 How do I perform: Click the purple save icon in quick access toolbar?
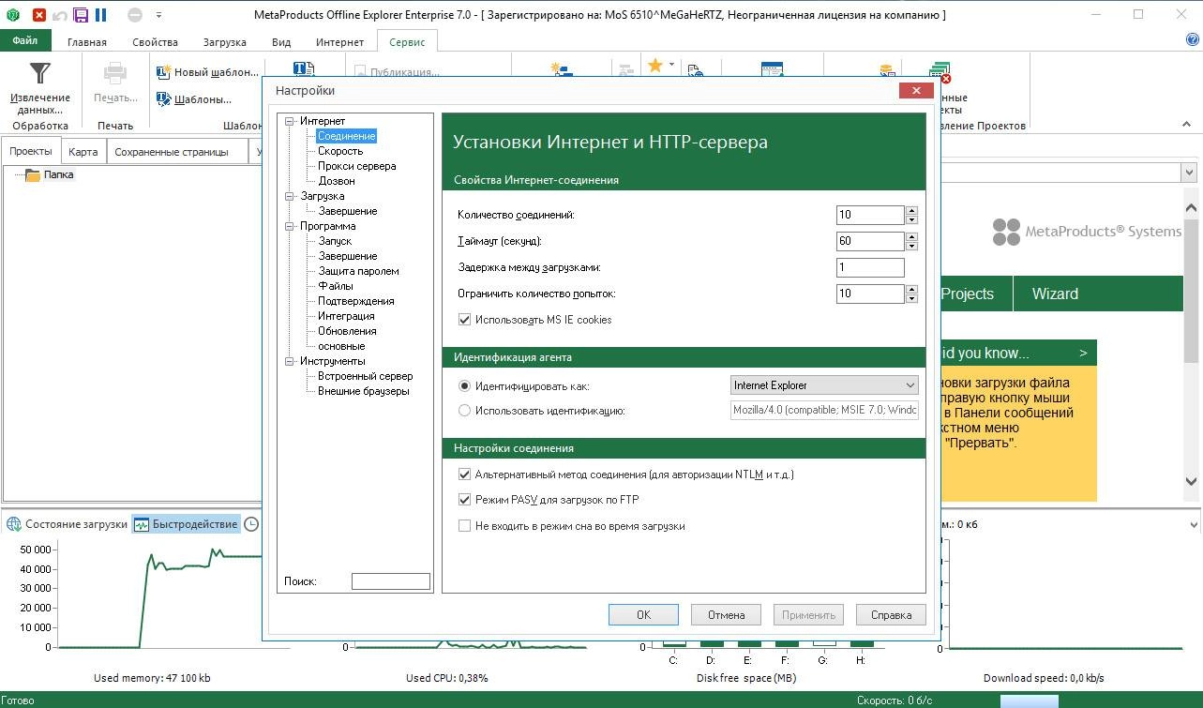click(x=80, y=15)
